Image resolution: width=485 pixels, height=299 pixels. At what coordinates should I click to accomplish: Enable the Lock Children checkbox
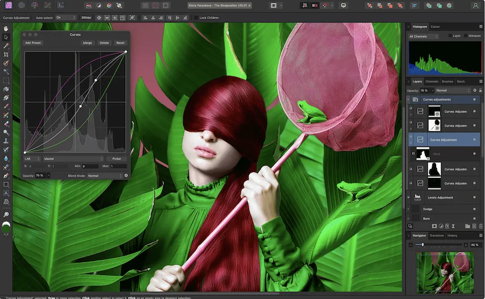click(x=196, y=17)
